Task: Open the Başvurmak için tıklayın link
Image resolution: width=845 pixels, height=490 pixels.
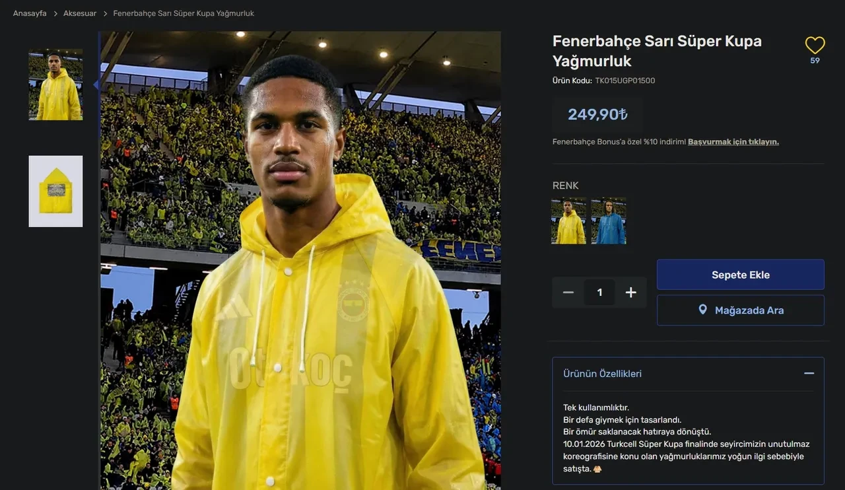Action: tap(734, 141)
